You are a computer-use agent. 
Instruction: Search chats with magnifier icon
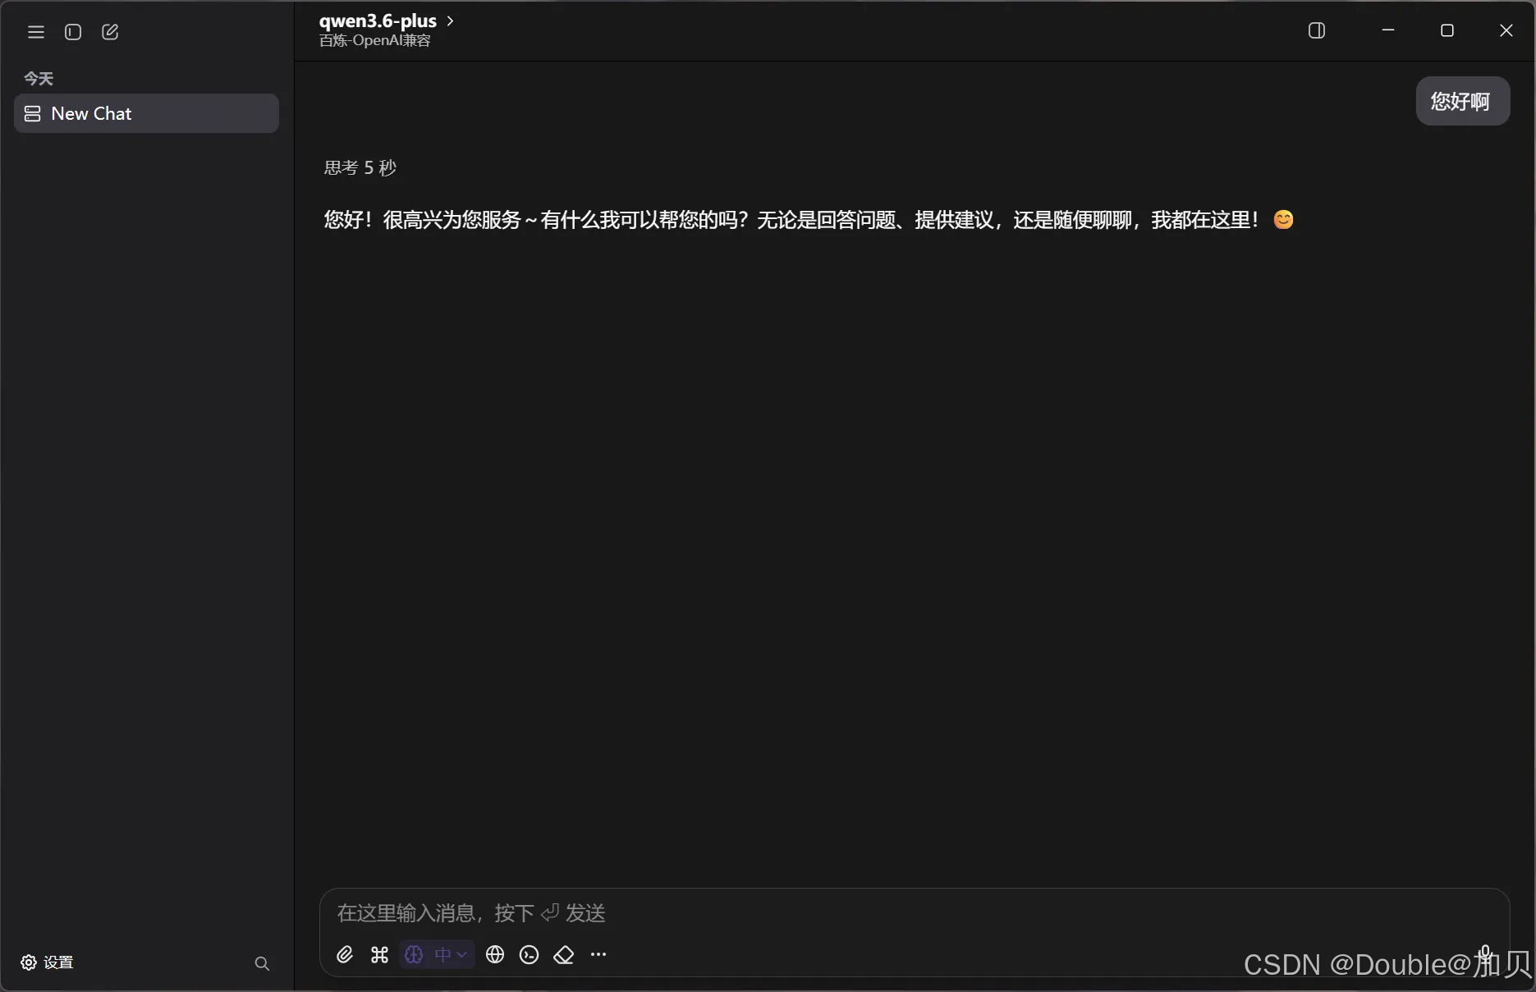tap(262, 963)
